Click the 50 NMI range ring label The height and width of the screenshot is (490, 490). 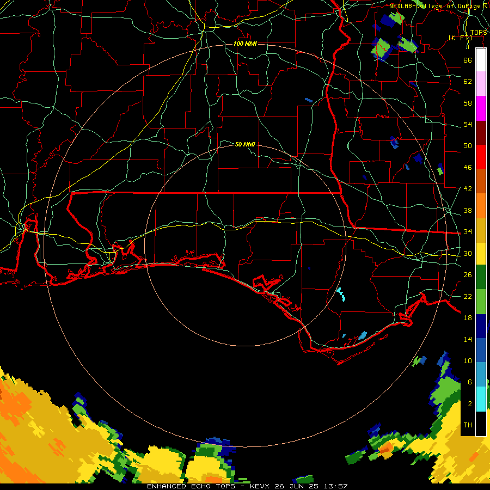245,144
